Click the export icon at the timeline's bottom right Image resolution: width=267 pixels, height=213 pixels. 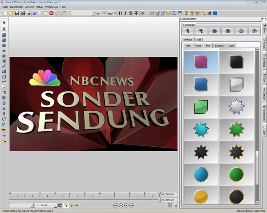(175, 205)
